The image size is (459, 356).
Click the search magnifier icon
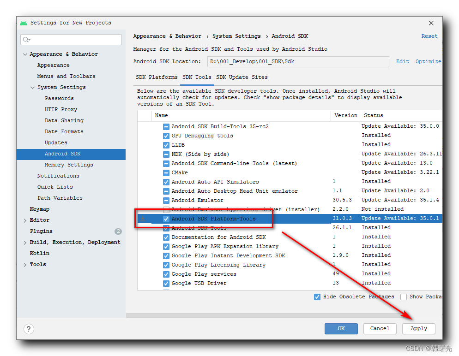pos(26,40)
